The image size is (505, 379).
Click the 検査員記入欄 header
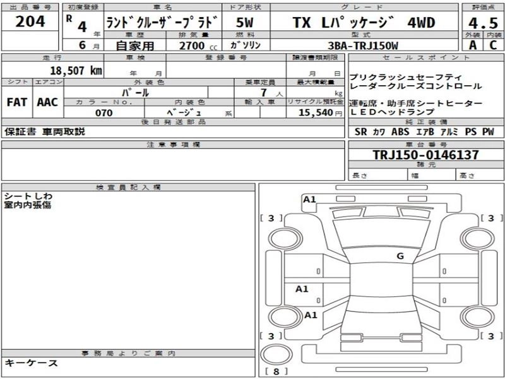pyautogui.click(x=128, y=187)
